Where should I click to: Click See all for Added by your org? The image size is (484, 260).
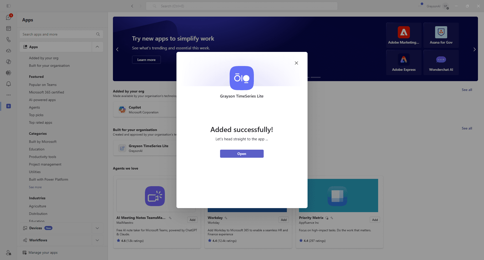point(467,90)
